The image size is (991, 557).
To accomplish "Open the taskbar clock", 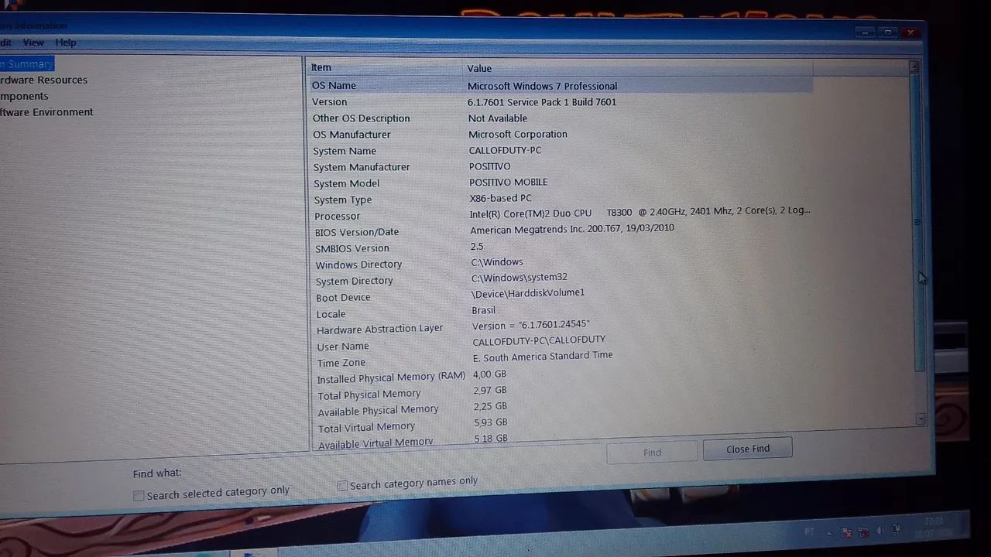I will point(932,528).
